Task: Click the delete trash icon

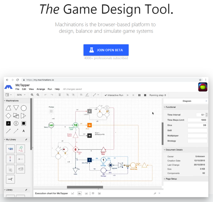Action: point(60,95)
